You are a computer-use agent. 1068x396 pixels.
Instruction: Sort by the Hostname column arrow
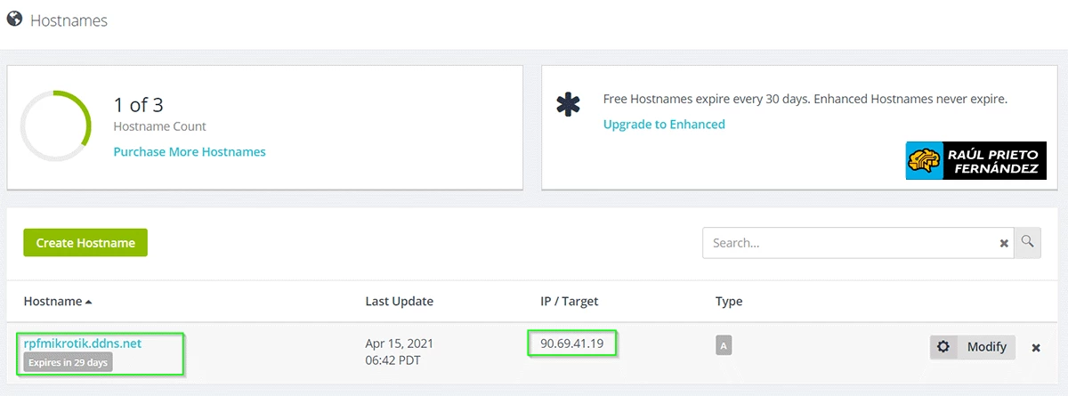coord(89,303)
